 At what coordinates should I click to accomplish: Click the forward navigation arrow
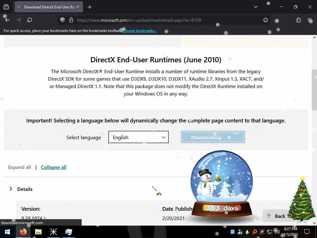pos(19,20)
